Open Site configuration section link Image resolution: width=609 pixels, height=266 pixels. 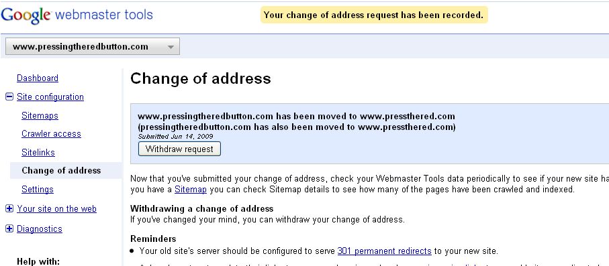coord(50,96)
